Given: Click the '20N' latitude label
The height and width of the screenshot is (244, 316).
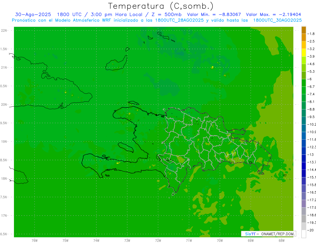Looking at the screenshot, I should pos(4,104).
